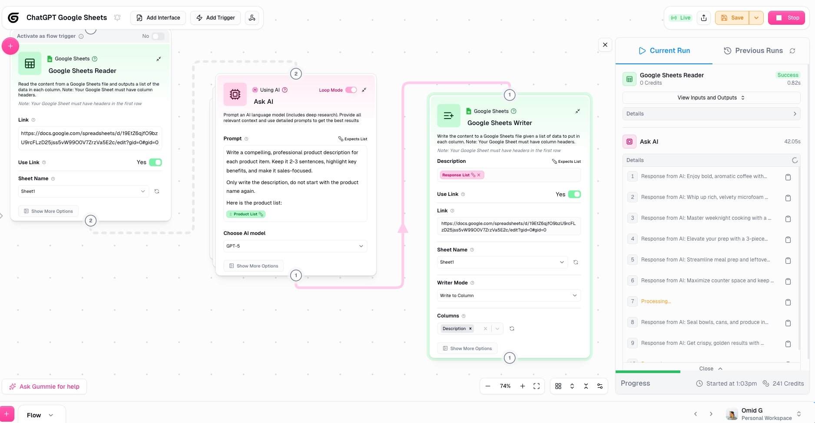Image resolution: width=815 pixels, height=423 pixels.
Task: Click the Reader node Link input field
Action: point(90,138)
